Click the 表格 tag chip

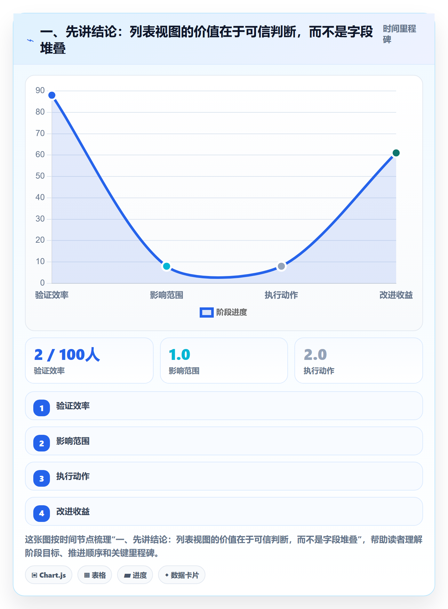pyautogui.click(x=95, y=575)
